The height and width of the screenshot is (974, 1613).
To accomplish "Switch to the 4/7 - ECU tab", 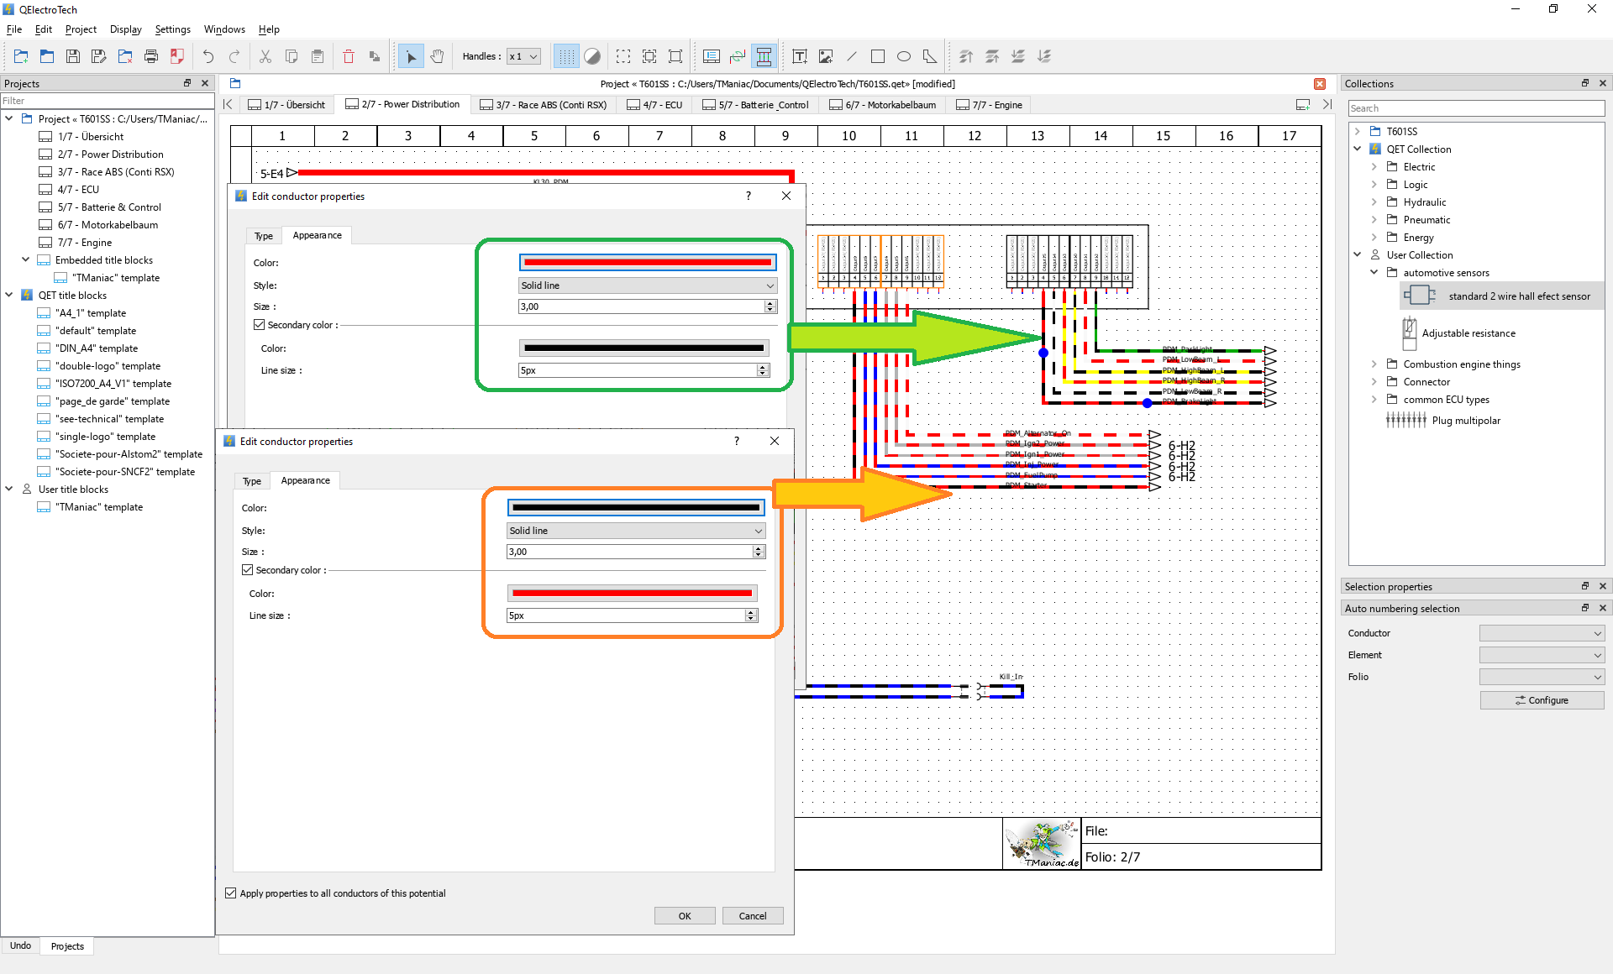I will coord(655,105).
